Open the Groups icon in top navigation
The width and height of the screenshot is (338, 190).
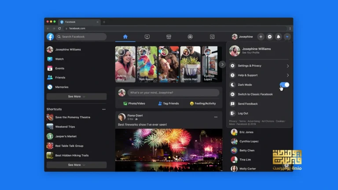click(190, 37)
